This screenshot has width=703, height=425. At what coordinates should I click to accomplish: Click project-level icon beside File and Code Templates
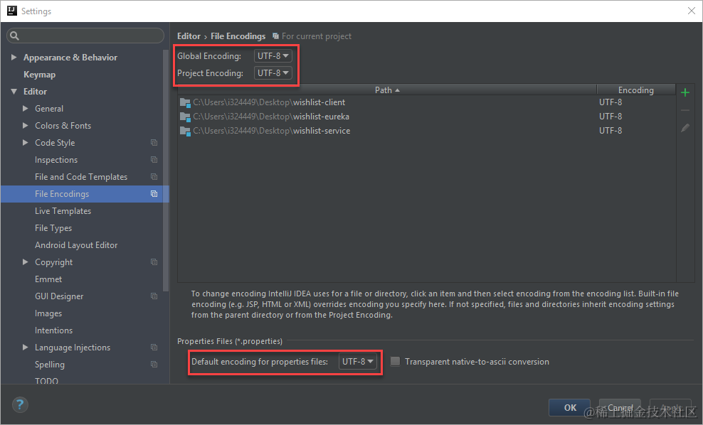coord(154,176)
